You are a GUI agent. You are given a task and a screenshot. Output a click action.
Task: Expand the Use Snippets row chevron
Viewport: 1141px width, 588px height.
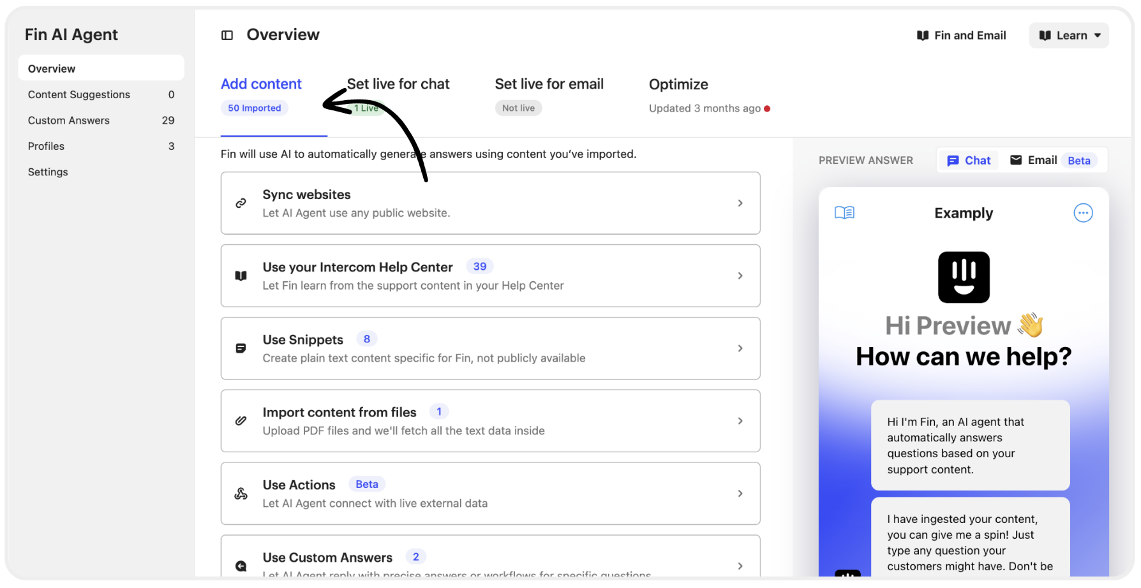[740, 348]
